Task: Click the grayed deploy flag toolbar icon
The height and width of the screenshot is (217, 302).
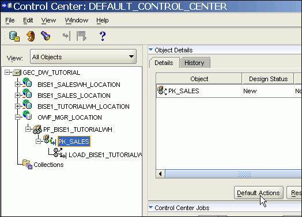Action: [81, 36]
